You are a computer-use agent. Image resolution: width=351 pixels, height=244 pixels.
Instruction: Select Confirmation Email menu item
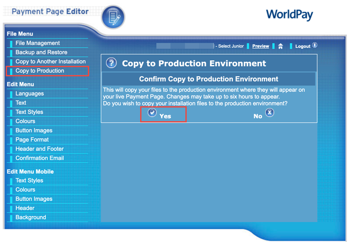click(x=40, y=158)
